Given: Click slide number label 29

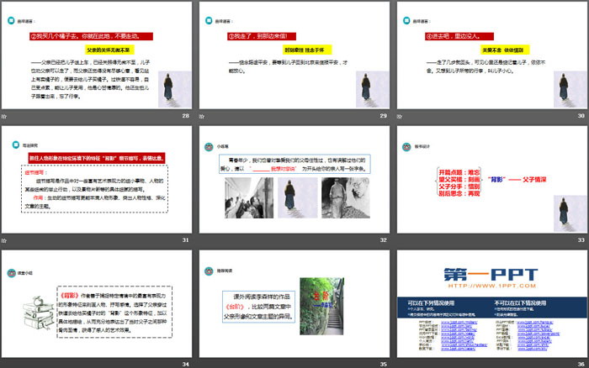Looking at the screenshot, I should coord(383,116).
